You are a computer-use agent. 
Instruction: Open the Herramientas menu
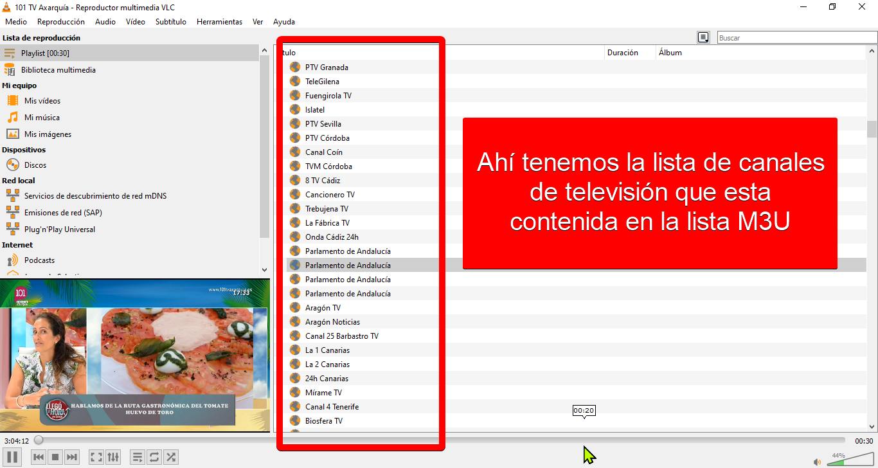pyautogui.click(x=220, y=21)
